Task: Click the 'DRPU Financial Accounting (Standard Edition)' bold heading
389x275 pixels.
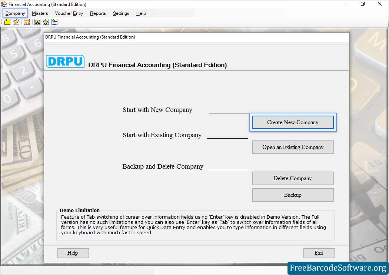Action: click(157, 65)
